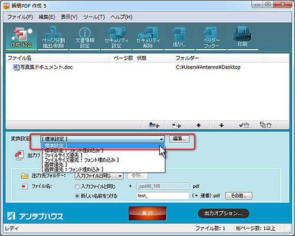Click the アンテナハウス logo
The image size is (295, 236).
[x=35, y=216]
